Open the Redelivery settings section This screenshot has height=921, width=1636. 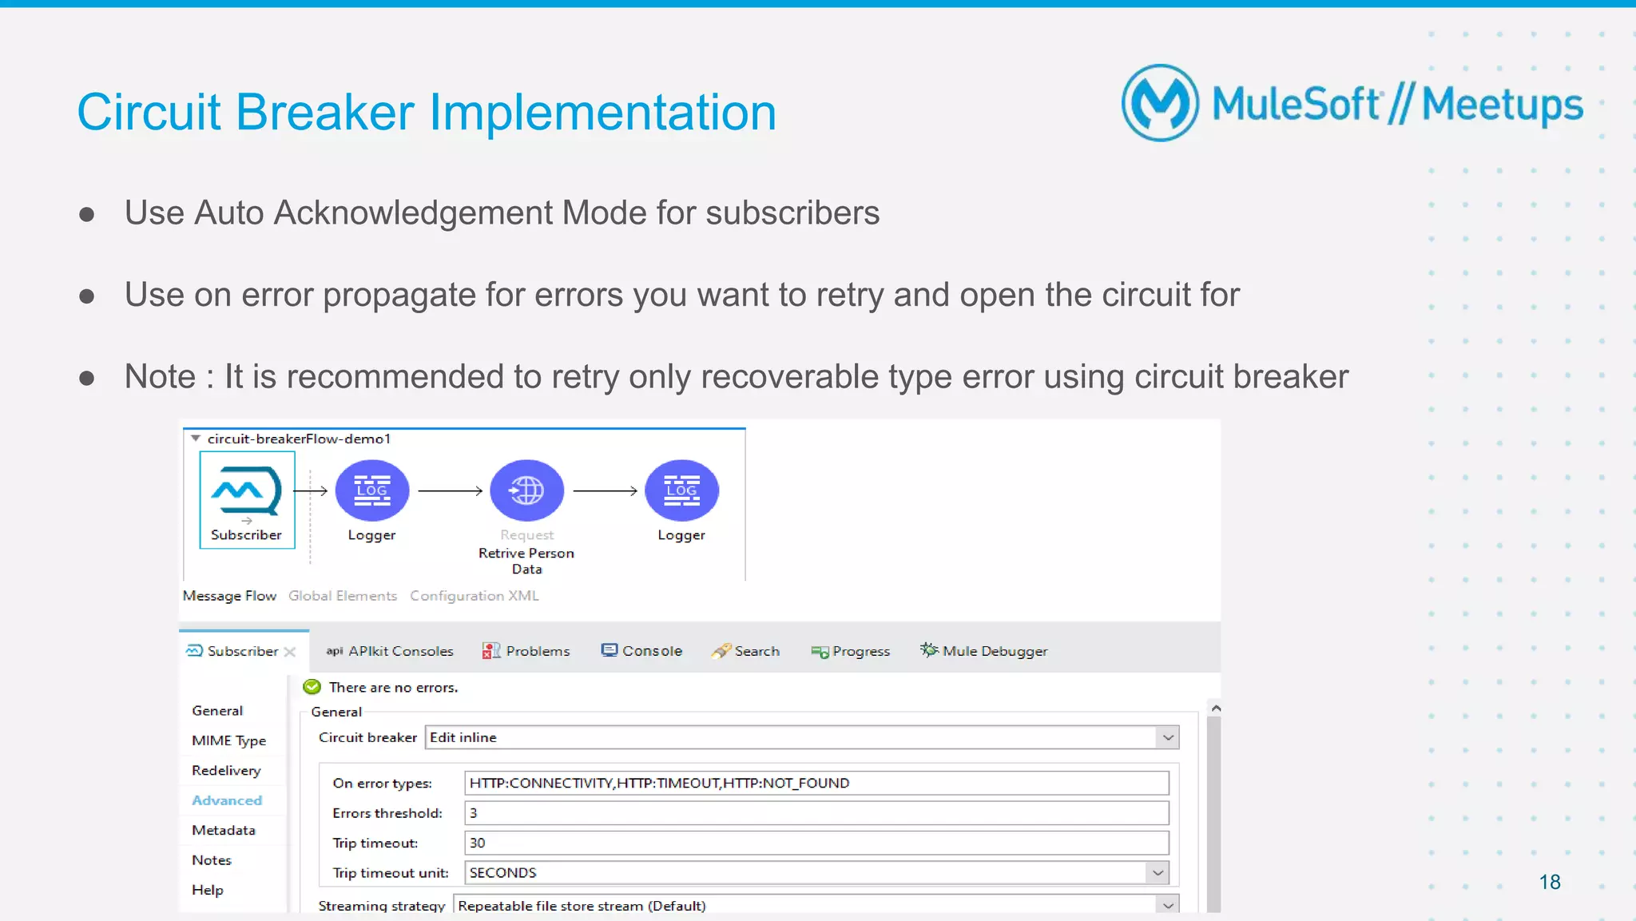226,770
